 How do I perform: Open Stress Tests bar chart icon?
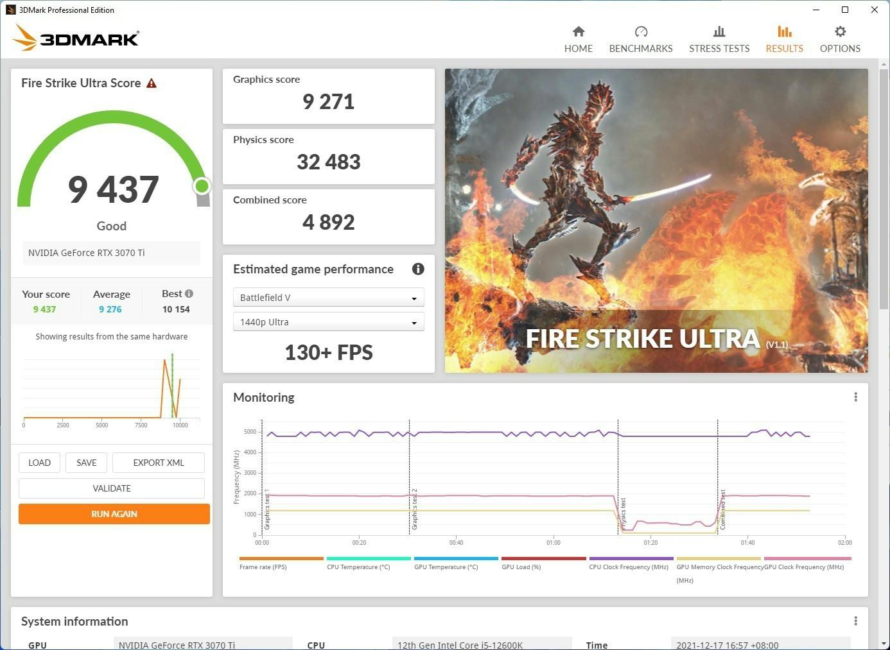719,32
